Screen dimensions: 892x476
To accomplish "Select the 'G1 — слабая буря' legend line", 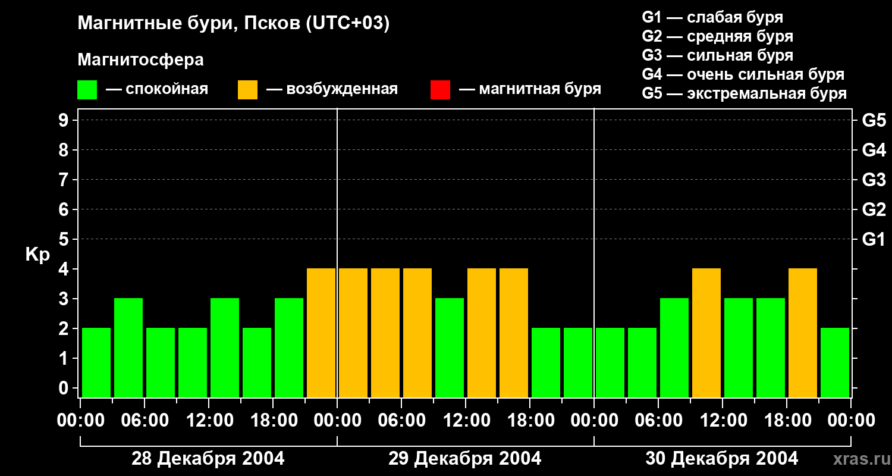I will point(712,17).
